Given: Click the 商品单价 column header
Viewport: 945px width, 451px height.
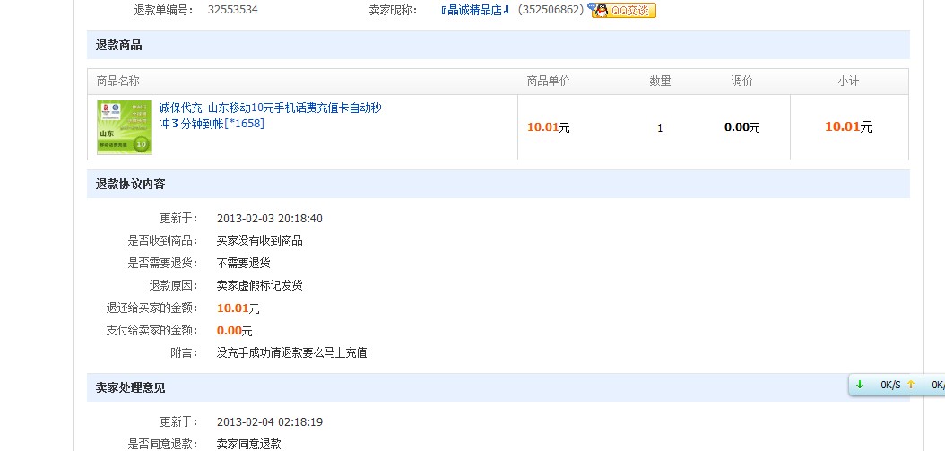Looking at the screenshot, I should pyautogui.click(x=548, y=82).
